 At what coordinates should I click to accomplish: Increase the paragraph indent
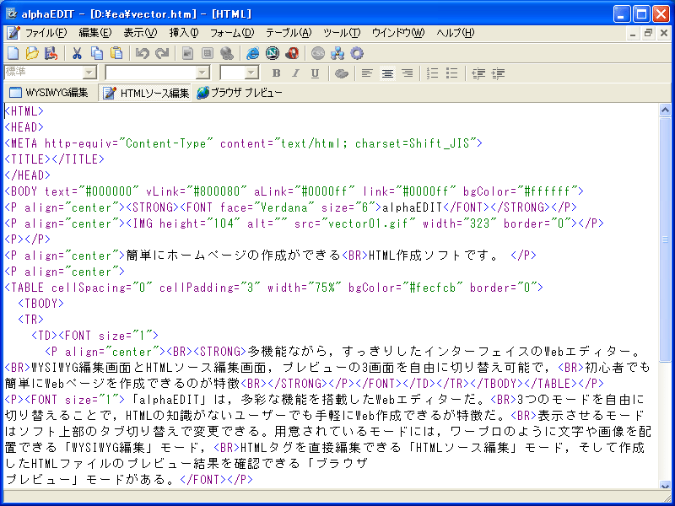coord(498,73)
